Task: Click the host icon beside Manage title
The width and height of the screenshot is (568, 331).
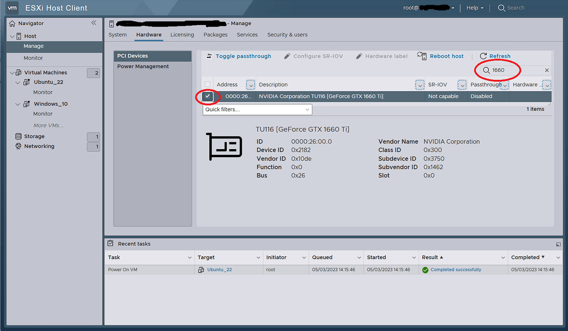Action: click(x=111, y=23)
